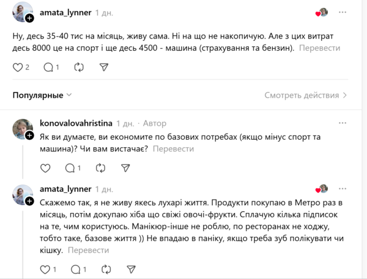The image size is (367, 279).
Task: Repost the comment starting with "Скажемо так"
Action: coord(105,269)
